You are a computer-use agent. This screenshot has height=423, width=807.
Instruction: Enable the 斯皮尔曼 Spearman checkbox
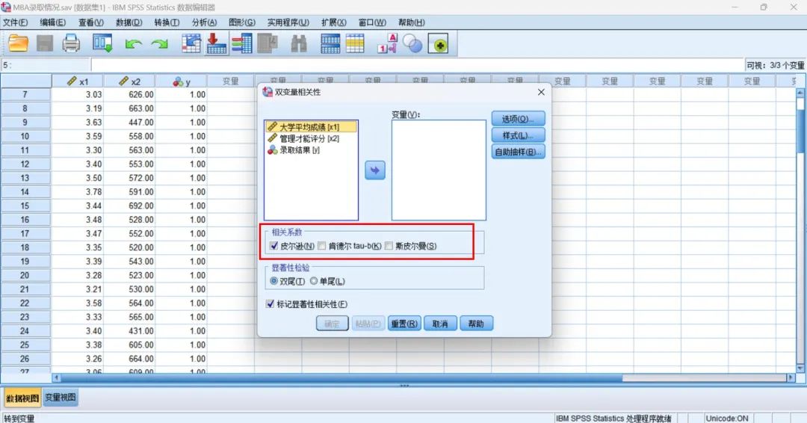(x=389, y=246)
